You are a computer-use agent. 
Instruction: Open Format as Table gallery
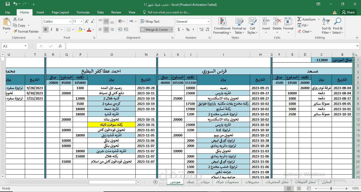coord(239,26)
